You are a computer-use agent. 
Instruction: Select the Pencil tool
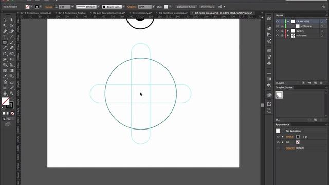tap(5, 48)
